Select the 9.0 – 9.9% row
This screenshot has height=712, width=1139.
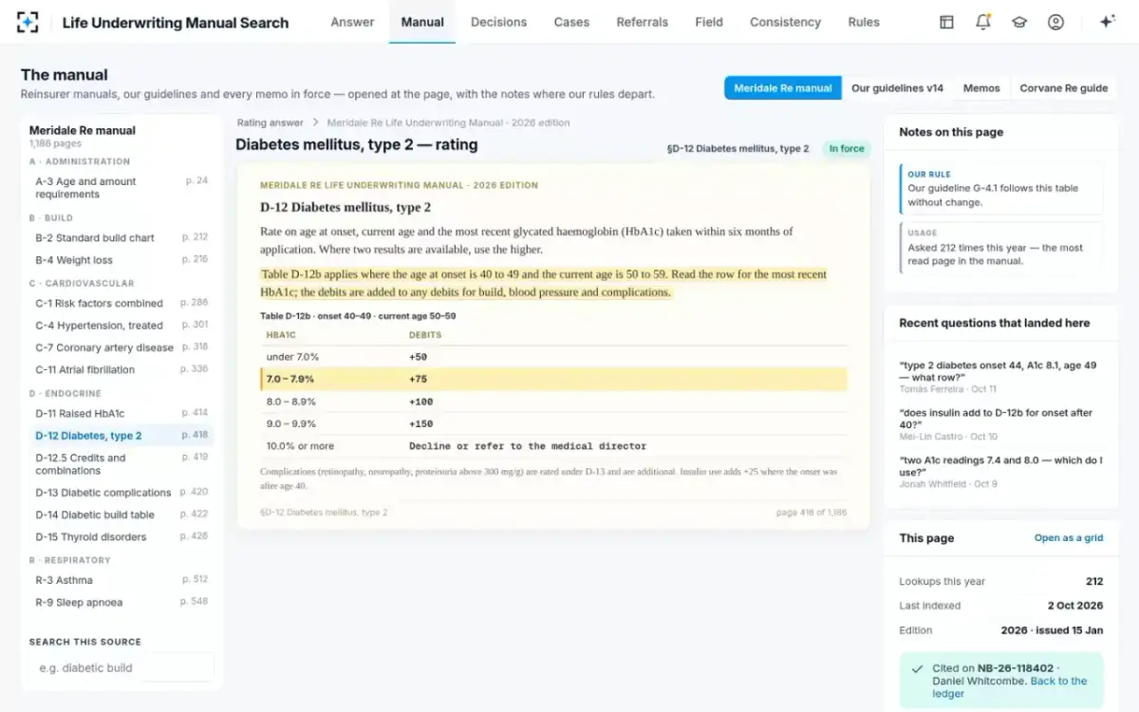(553, 423)
